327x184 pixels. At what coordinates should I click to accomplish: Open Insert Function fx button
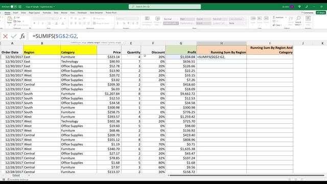click(x=22, y=36)
